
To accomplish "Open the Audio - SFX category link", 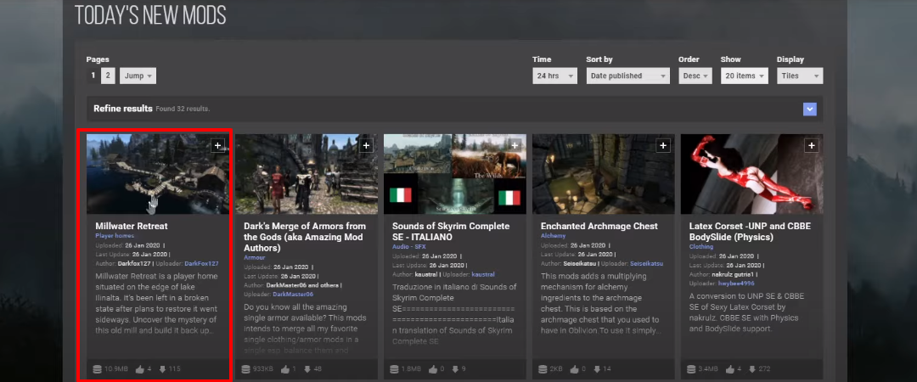I will coord(408,247).
